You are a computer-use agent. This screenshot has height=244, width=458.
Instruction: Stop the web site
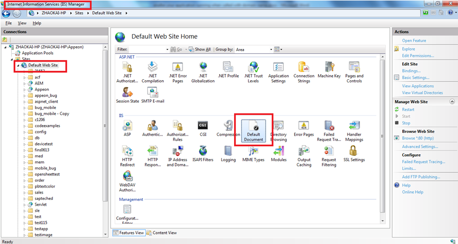[x=406, y=123]
